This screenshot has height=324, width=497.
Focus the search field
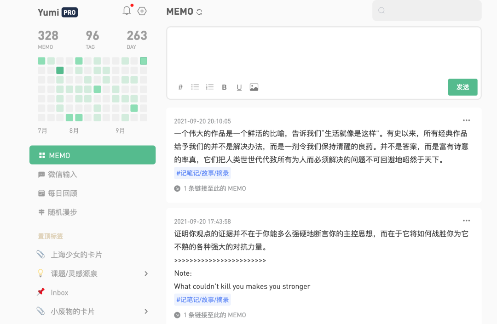[x=427, y=11]
